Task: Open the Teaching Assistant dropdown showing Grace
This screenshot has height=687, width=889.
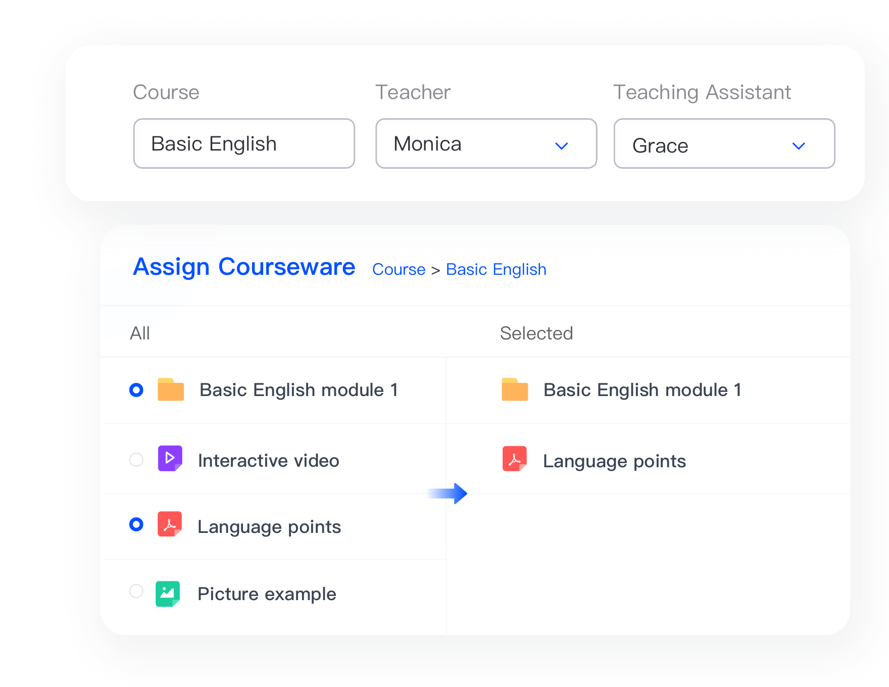Action: pos(724,143)
